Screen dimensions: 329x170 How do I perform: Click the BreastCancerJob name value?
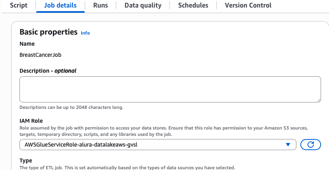click(x=40, y=55)
